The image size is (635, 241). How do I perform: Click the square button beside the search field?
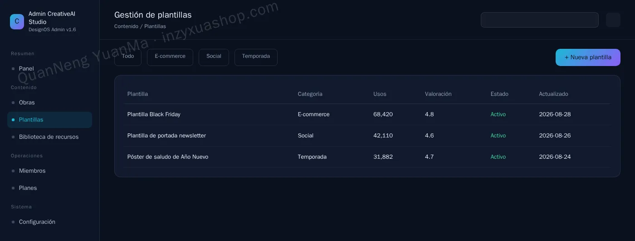613,20
